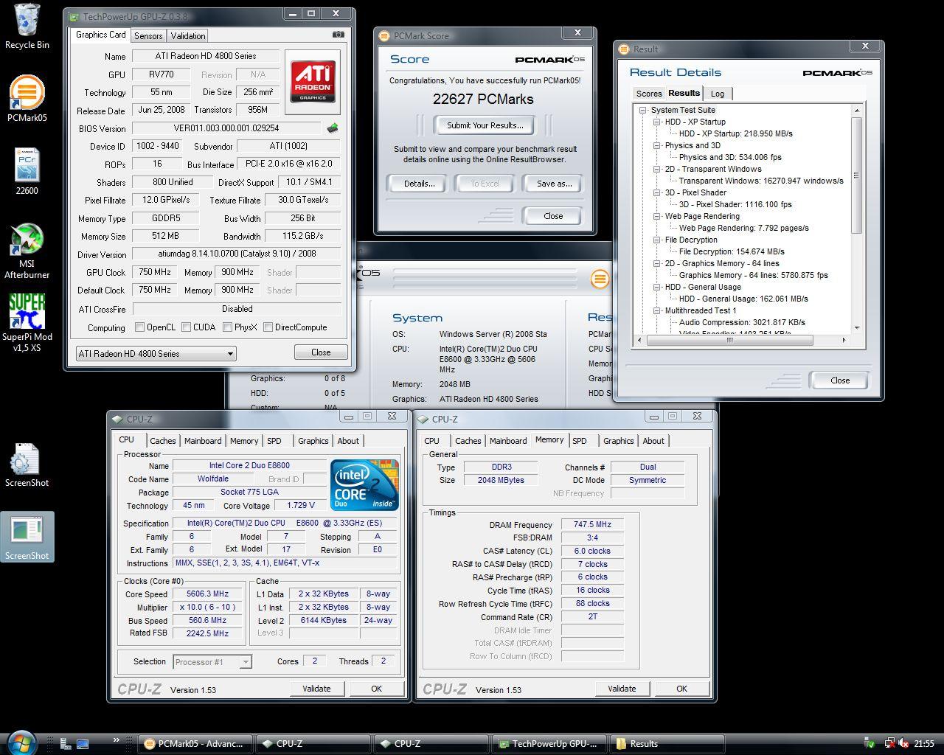Open the Log tab in Result Details
Viewport: 944px width, 755px height.
[718, 94]
